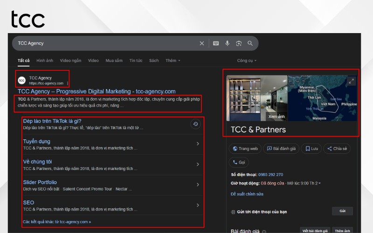Screen dimensions: 373x233
Task: Open the Slider Portfolio sitelink
Action: 40,182
